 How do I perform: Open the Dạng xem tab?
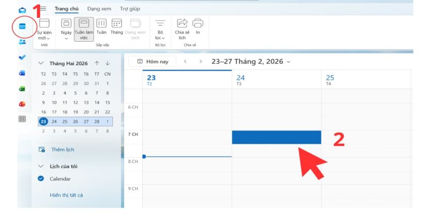[x=99, y=9]
